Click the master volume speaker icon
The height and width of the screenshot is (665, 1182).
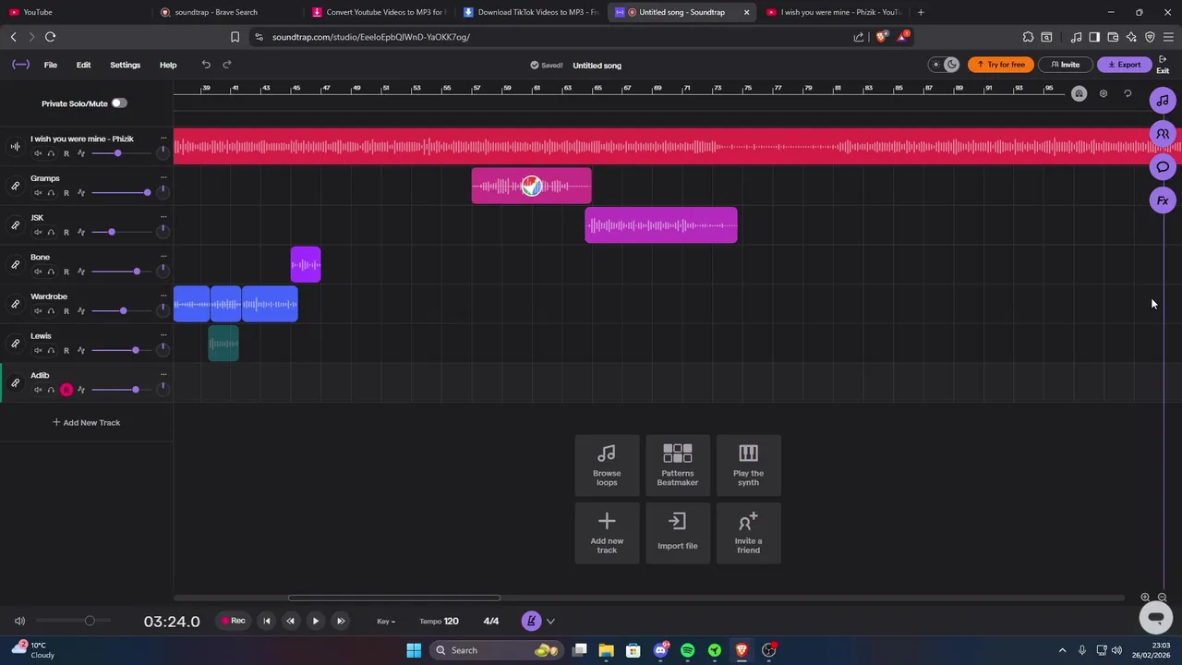click(x=19, y=622)
